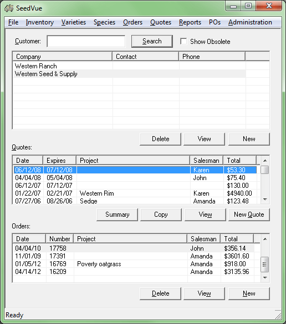Select the Western Ranch customer row
286x324 pixels.
pos(129,66)
